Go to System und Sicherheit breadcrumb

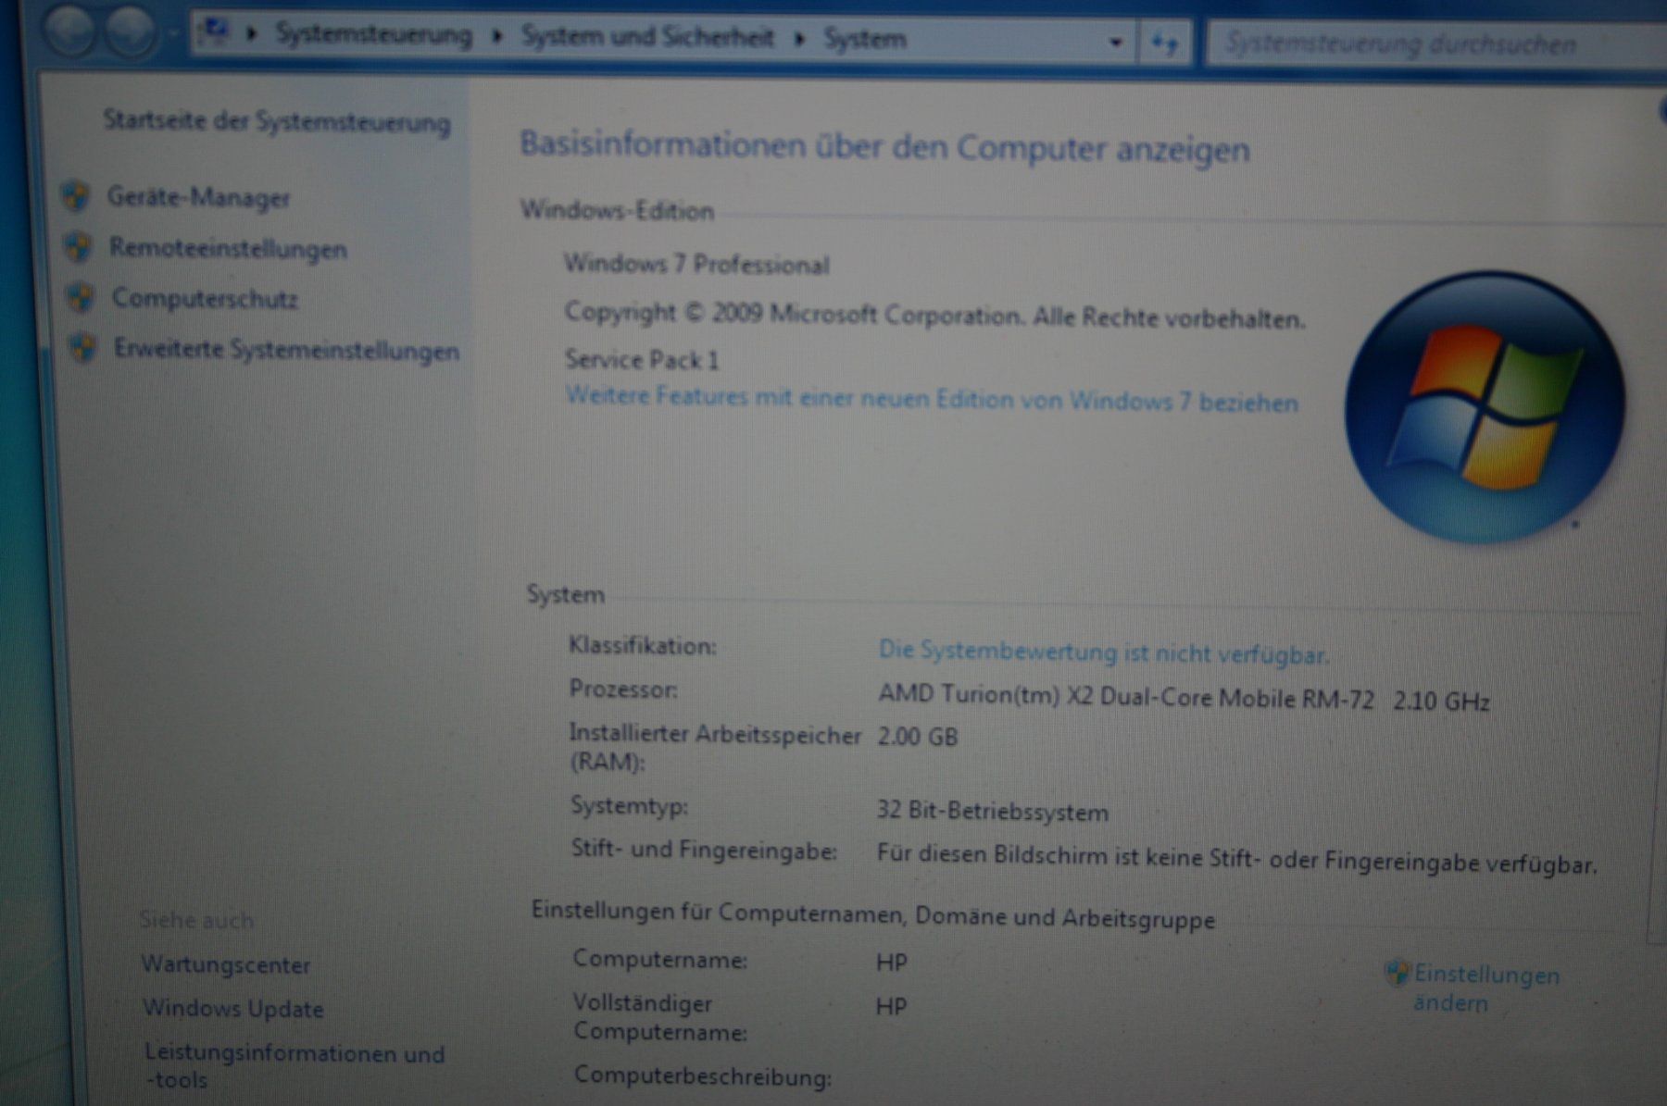(x=647, y=37)
